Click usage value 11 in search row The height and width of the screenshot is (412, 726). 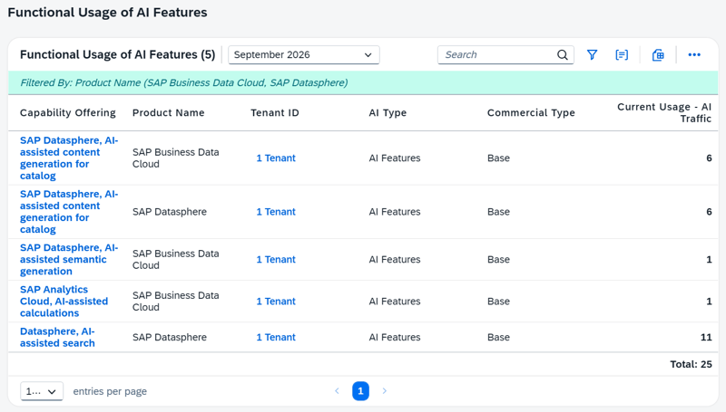(x=706, y=337)
